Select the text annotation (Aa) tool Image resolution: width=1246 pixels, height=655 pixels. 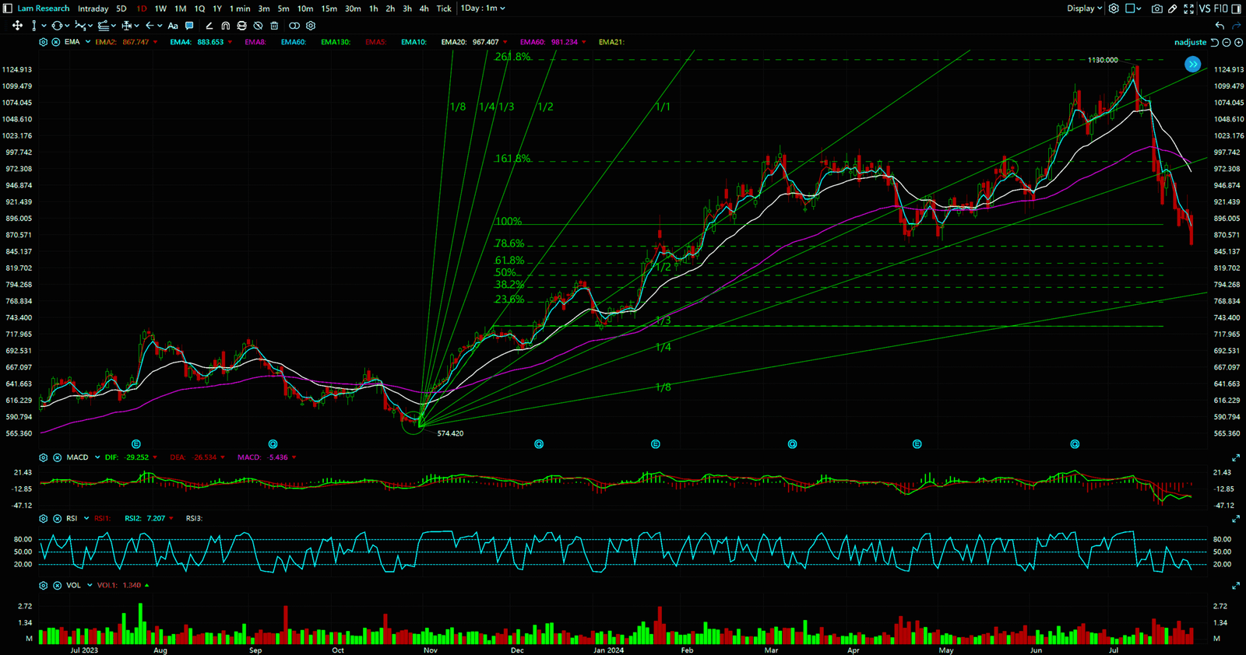click(x=173, y=26)
